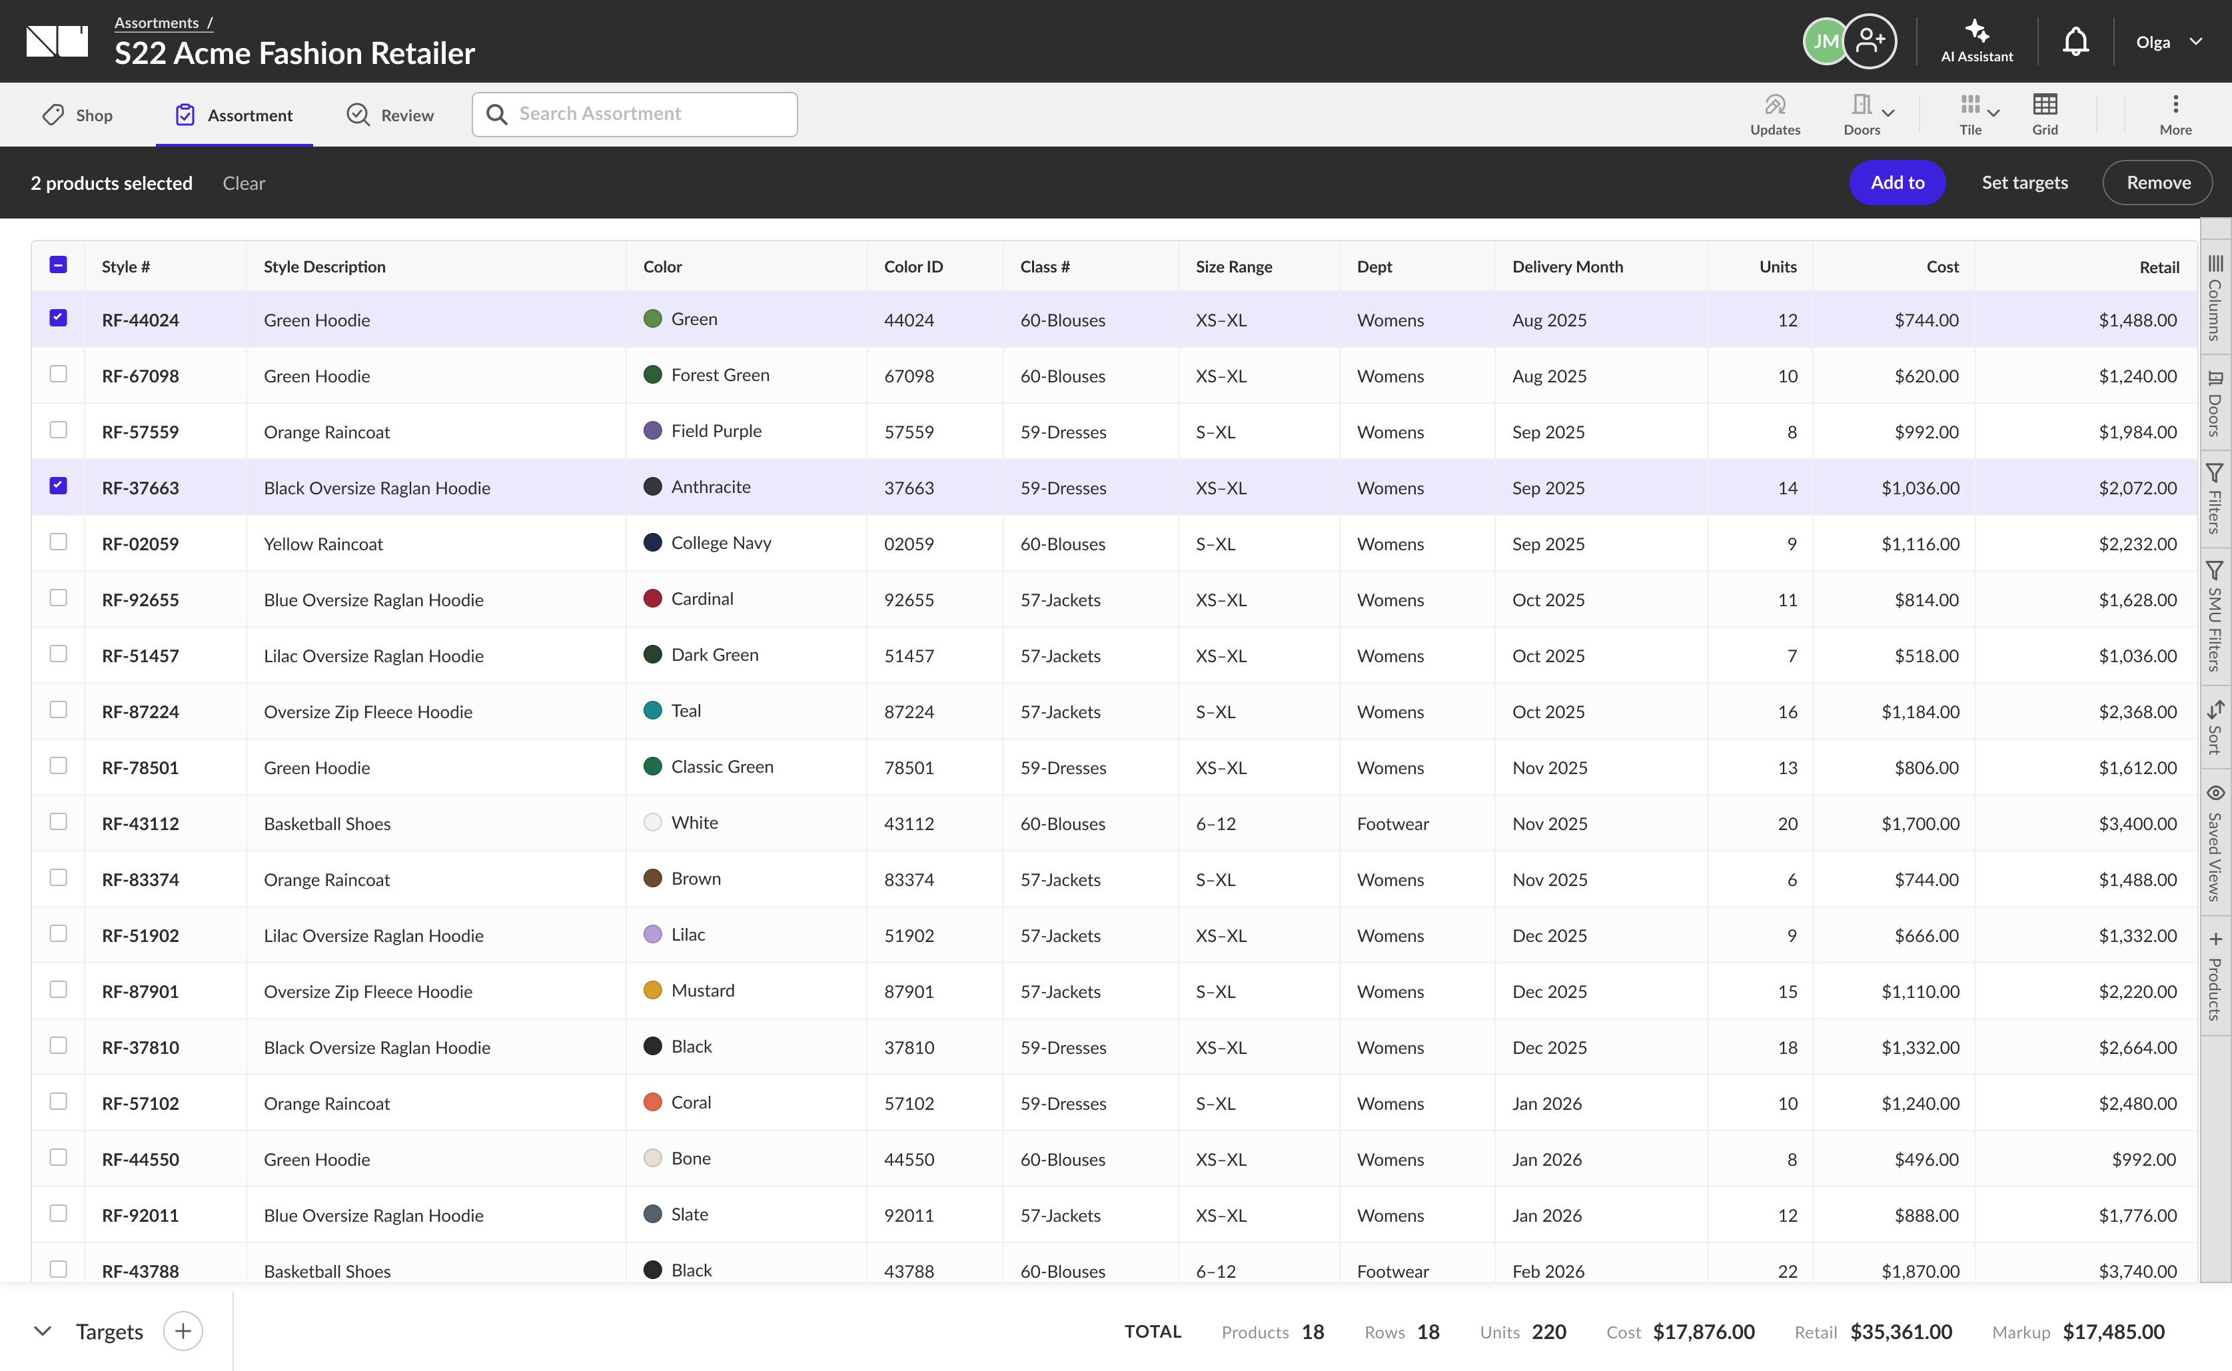Sort by Style # column header

(x=126, y=266)
